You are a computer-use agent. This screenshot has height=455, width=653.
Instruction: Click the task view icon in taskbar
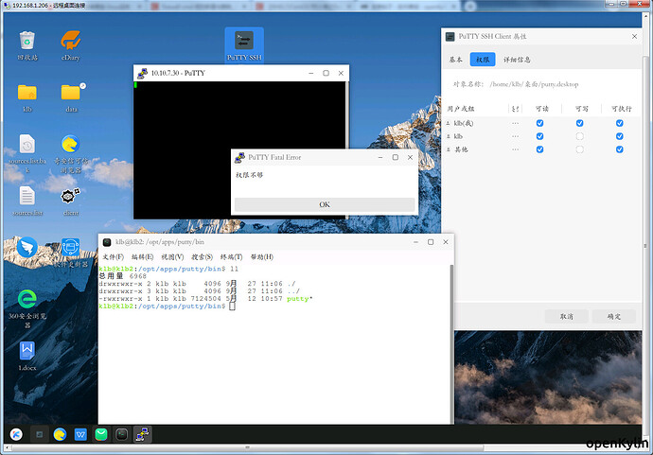(x=39, y=434)
